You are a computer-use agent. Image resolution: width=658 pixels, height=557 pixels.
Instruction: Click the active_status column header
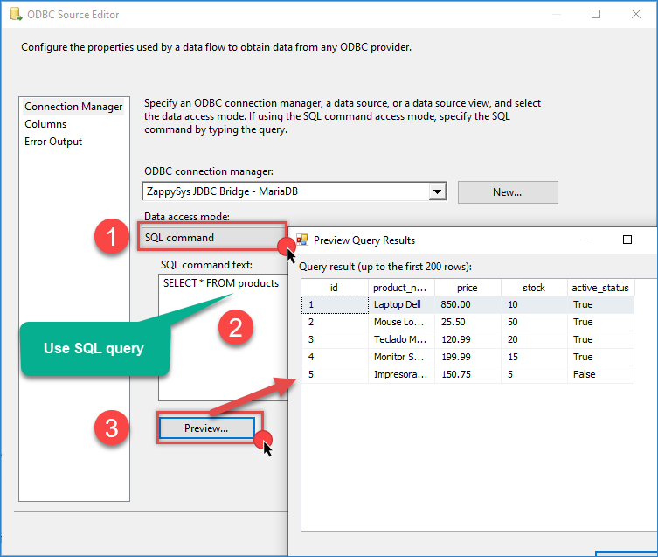(x=599, y=288)
